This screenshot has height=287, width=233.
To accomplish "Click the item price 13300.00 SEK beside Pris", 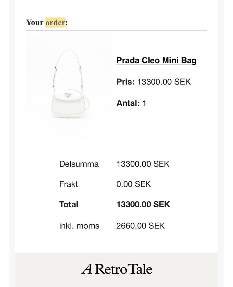I will [164, 82].
